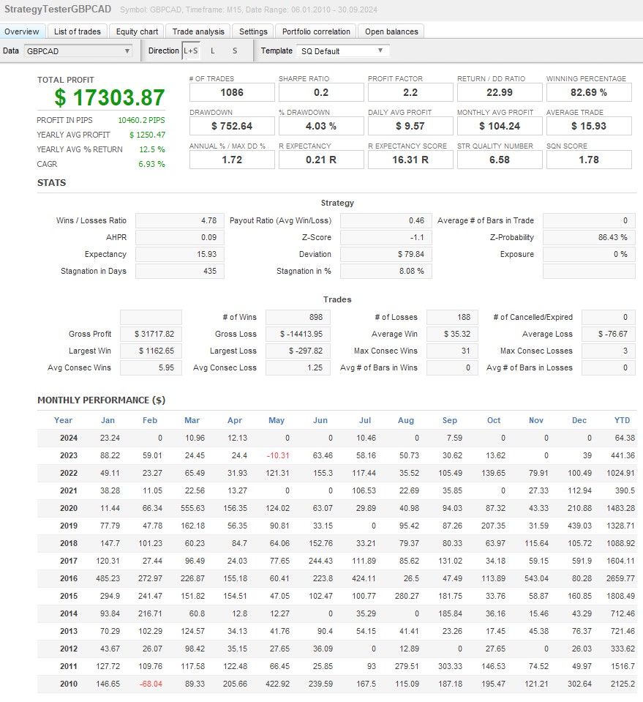Click the Stagnation in Days field 435
643x702 pixels.
(x=179, y=271)
